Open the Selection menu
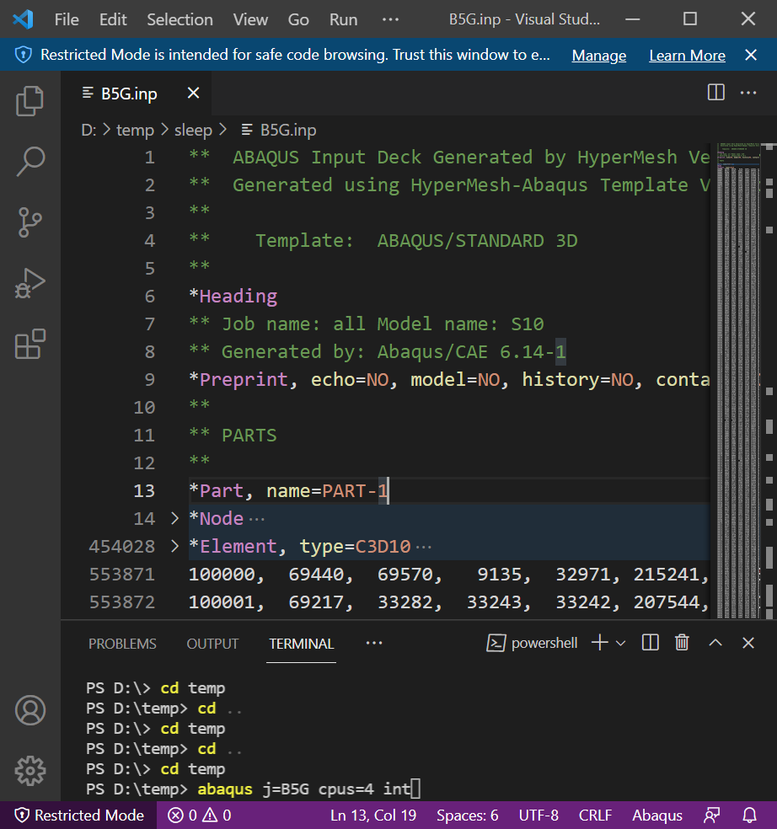Viewport: 777px width, 829px height. click(x=180, y=19)
